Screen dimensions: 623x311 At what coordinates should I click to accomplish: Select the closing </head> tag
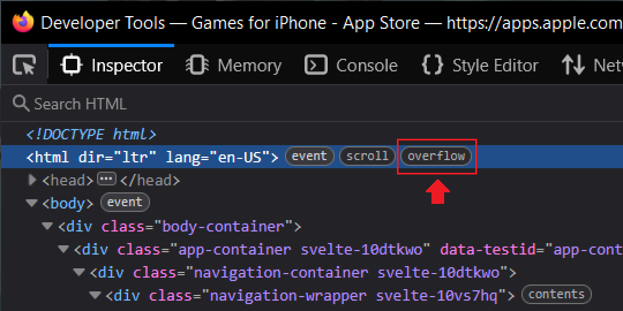(x=149, y=180)
